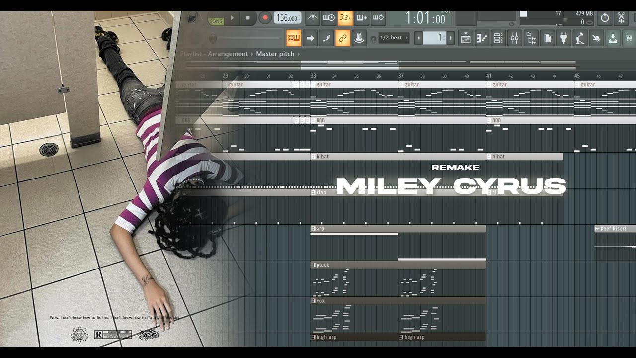Jump to bar 41 on timeline
This screenshot has height=358, width=636.
point(489,76)
